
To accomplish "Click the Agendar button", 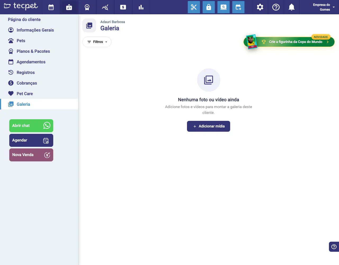I will (31, 140).
